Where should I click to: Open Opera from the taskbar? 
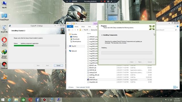click(30, 100)
